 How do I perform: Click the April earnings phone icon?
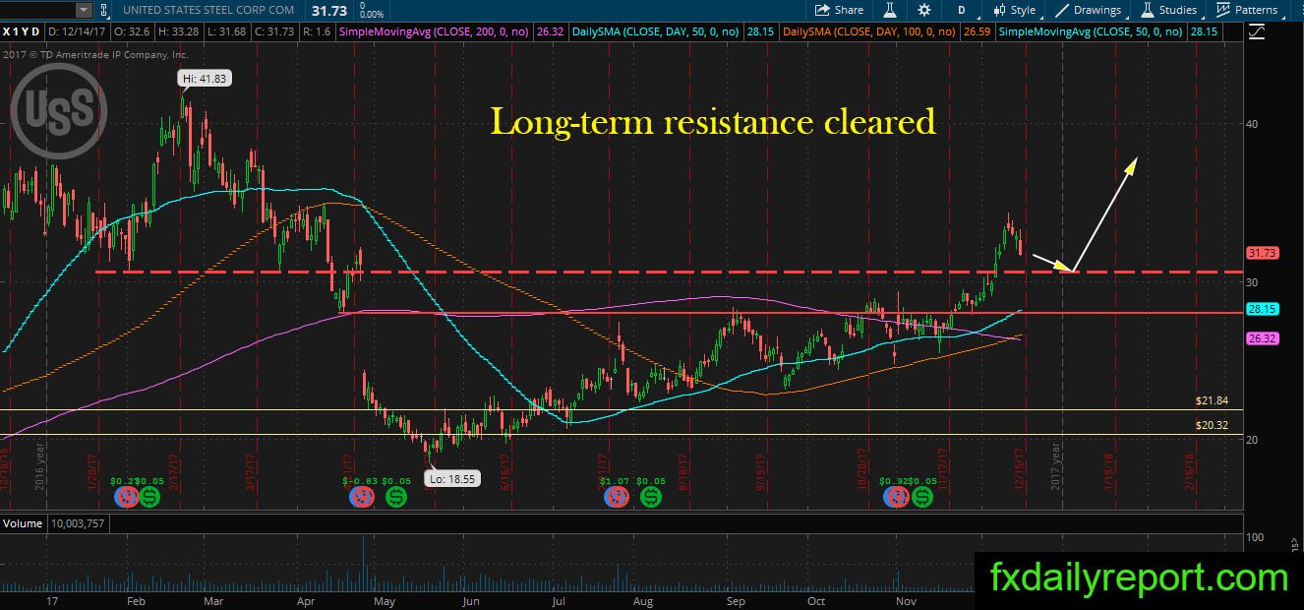coord(361,496)
